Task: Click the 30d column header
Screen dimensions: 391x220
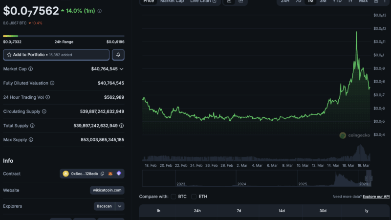Action: pos(323,211)
